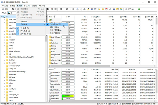
Task: Select Documents and Settings tree item
Action: (x=17, y=72)
